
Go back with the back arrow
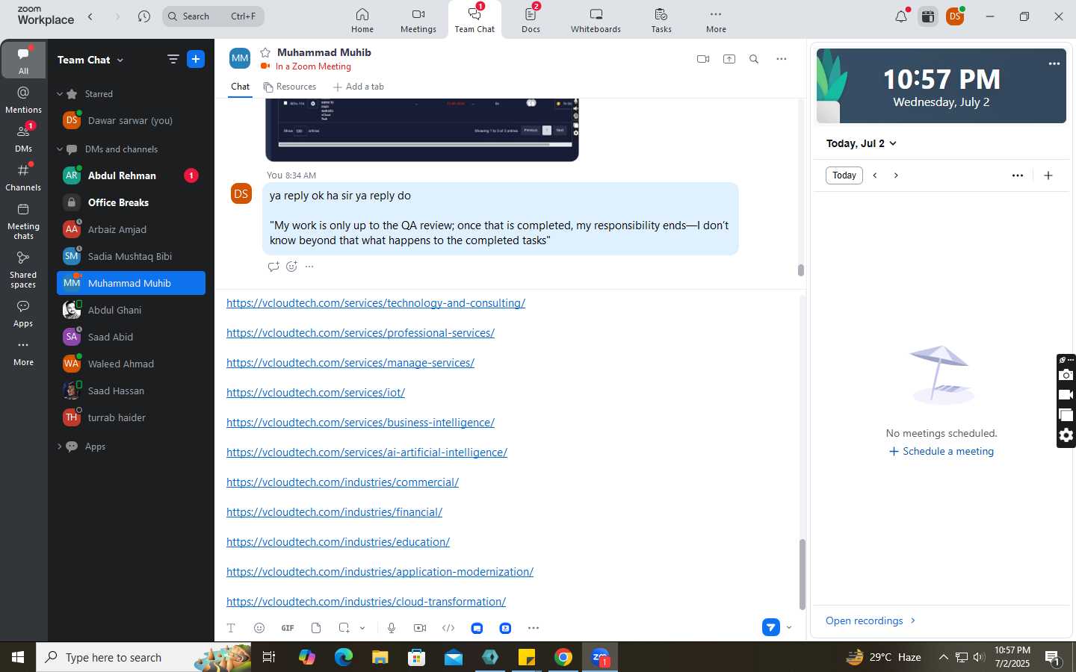90,16
